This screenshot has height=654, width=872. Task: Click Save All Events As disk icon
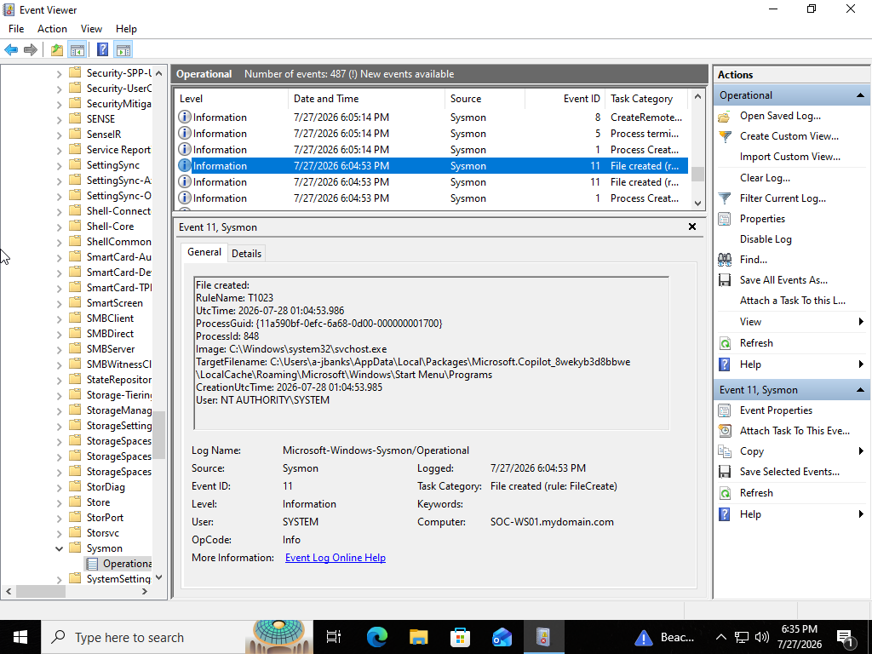tap(725, 279)
